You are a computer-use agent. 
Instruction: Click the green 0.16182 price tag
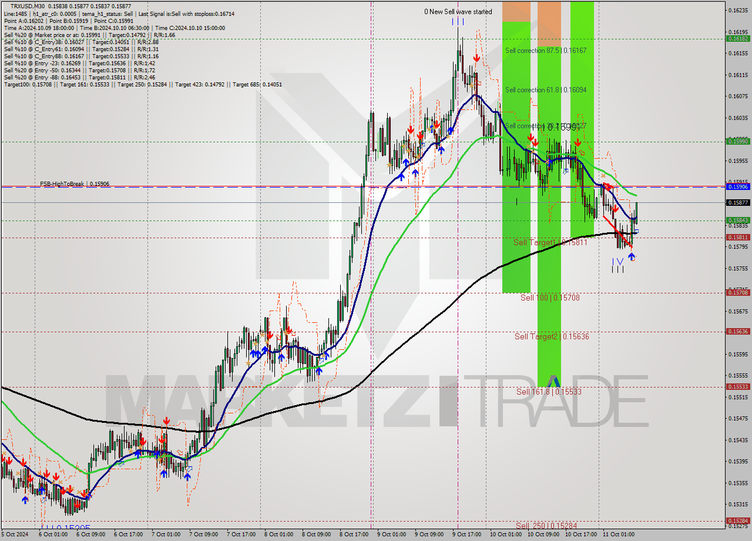tap(738, 38)
